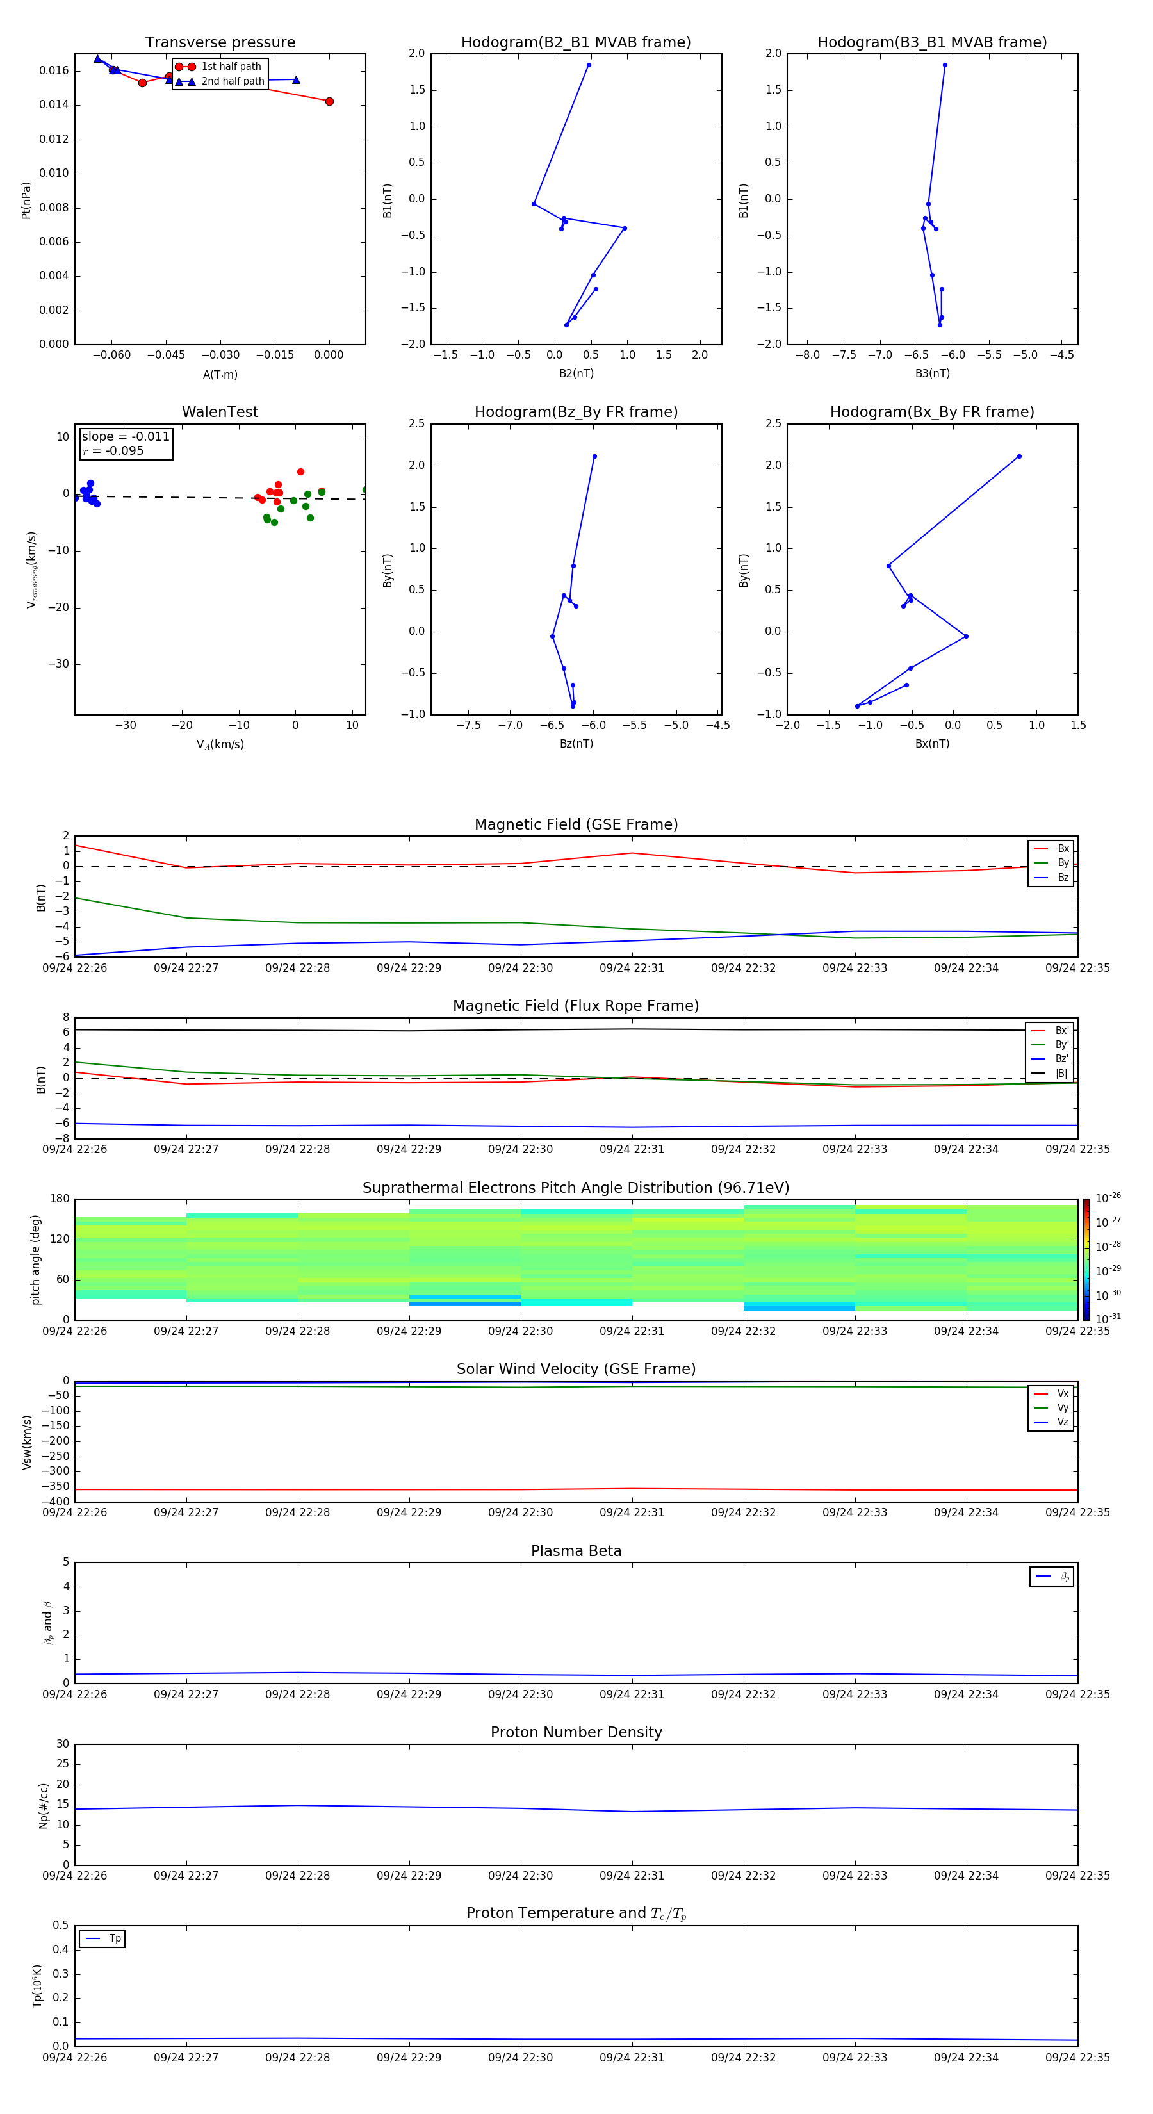The height and width of the screenshot is (2114, 1153).
Task: Select the "Hodogram(B2_B1 MVAB frame)" title
Action: [576, 43]
